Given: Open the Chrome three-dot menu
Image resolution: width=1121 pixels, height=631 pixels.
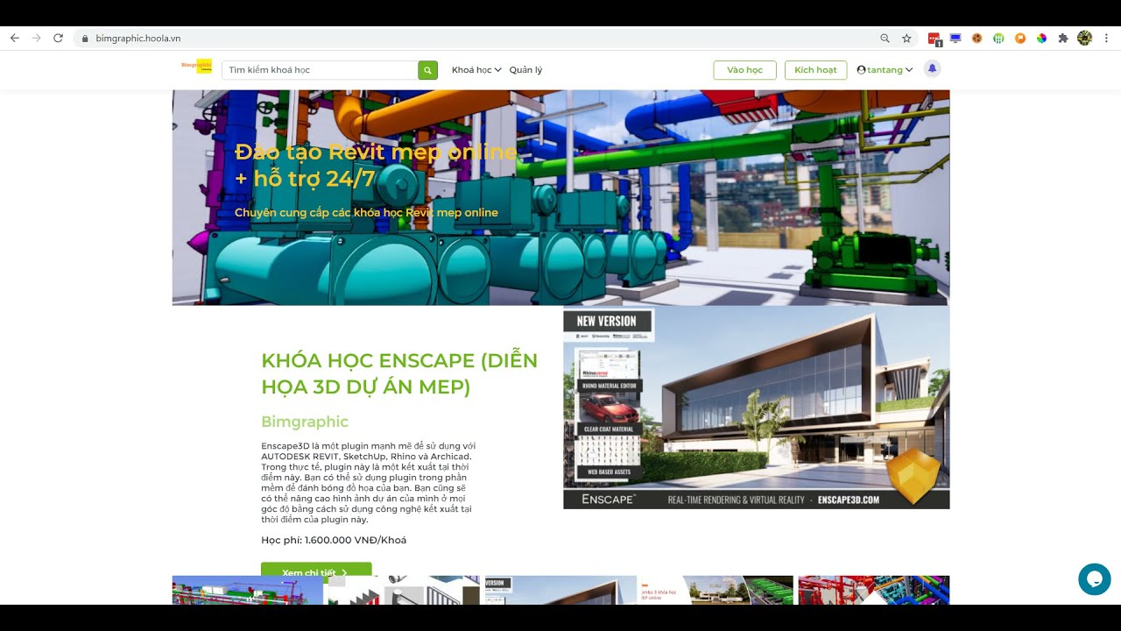Looking at the screenshot, I should [1106, 39].
